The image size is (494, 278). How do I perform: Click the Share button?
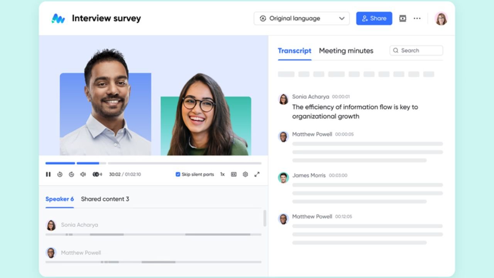374,18
